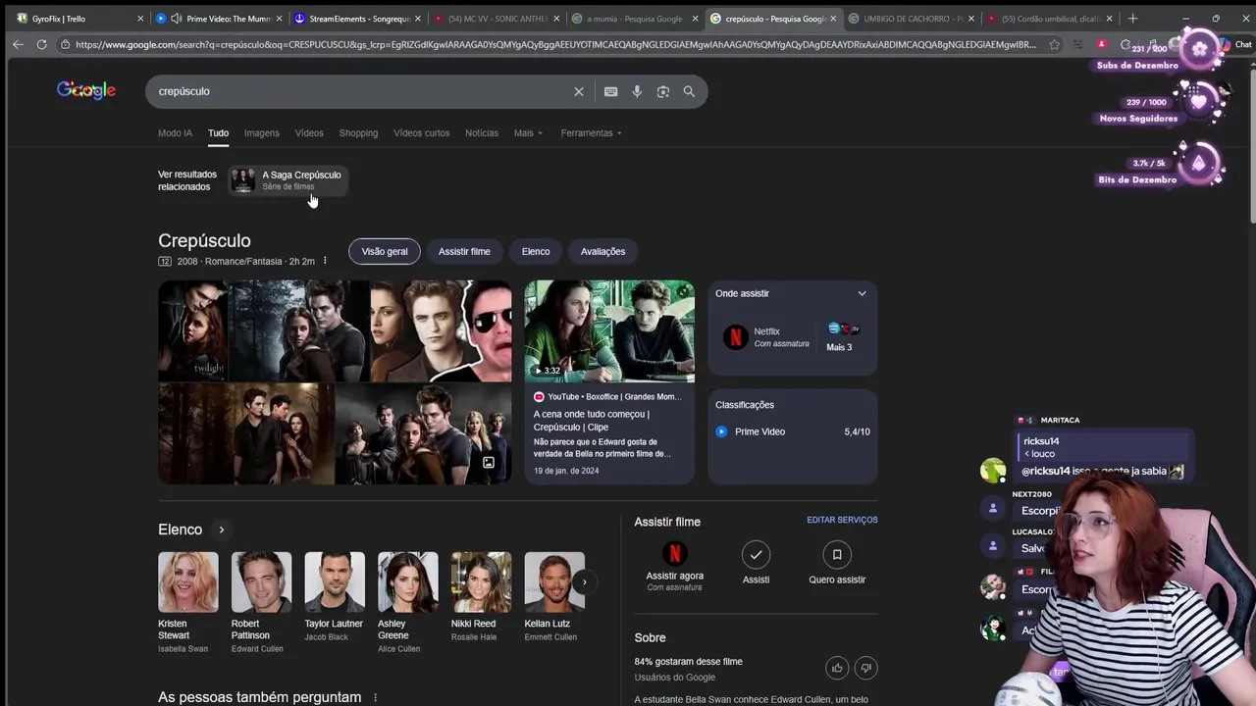Click the Prime Video play icon in Classificações
Image resolution: width=1256 pixels, height=706 pixels.
point(721,431)
